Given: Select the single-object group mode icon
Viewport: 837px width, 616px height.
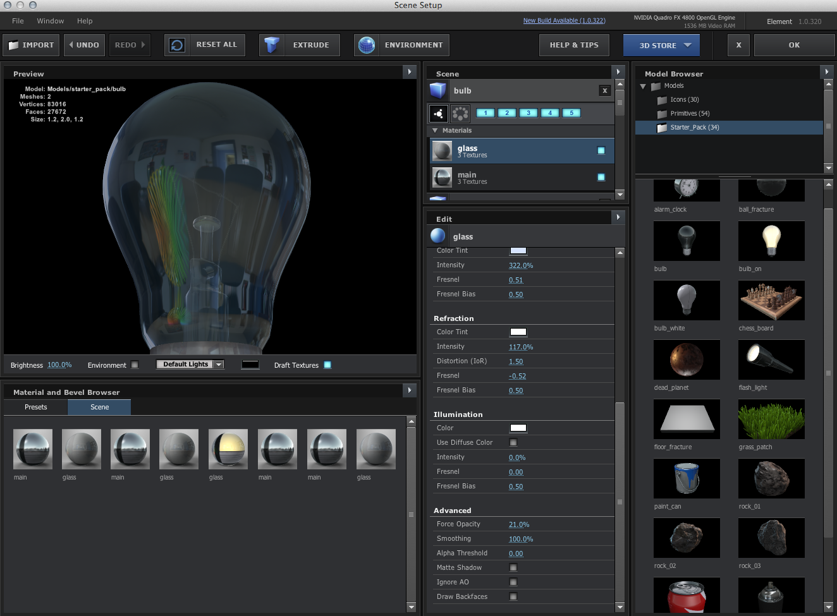Looking at the screenshot, I should tap(438, 113).
